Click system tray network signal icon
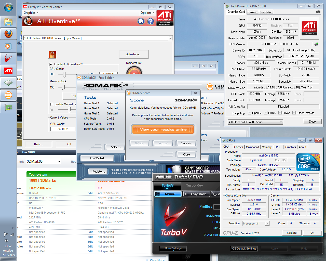 tap(12, 234)
